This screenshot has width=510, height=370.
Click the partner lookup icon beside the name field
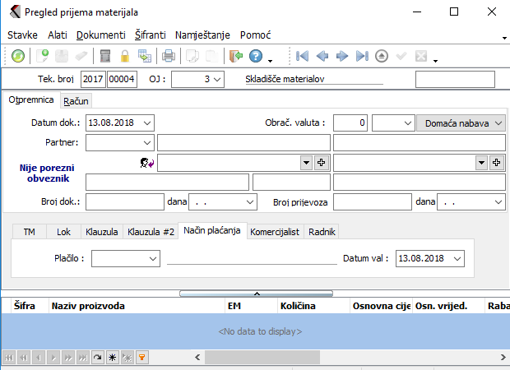(x=147, y=163)
